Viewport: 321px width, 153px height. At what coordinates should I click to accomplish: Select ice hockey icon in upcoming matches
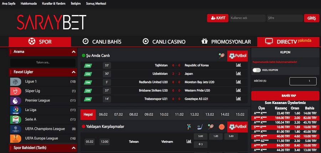pyautogui.click(x=200, y=127)
